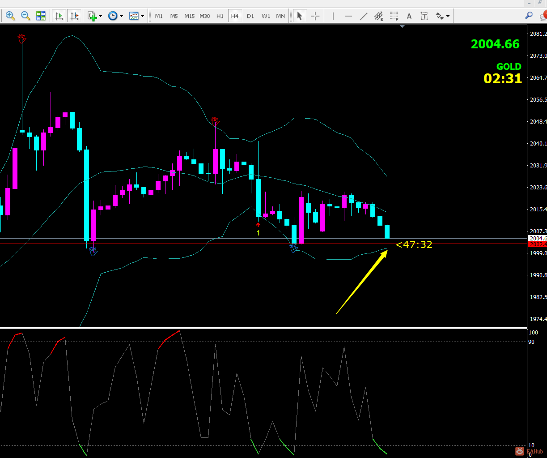Draw a vertical line tool

pos(333,16)
